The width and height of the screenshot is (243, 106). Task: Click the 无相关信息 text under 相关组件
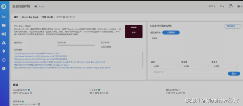(106, 47)
